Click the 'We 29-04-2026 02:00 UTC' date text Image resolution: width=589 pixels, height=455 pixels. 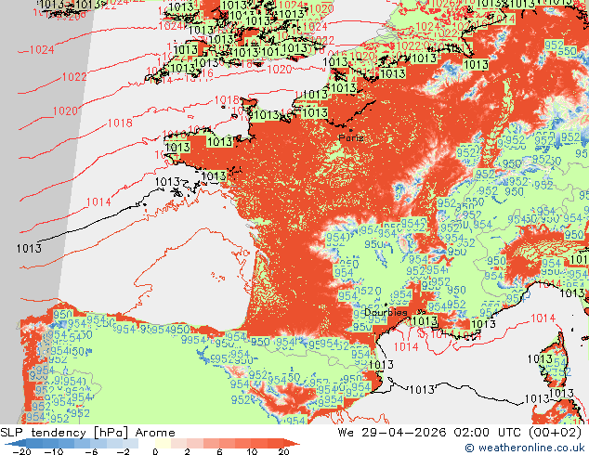tap(431, 433)
